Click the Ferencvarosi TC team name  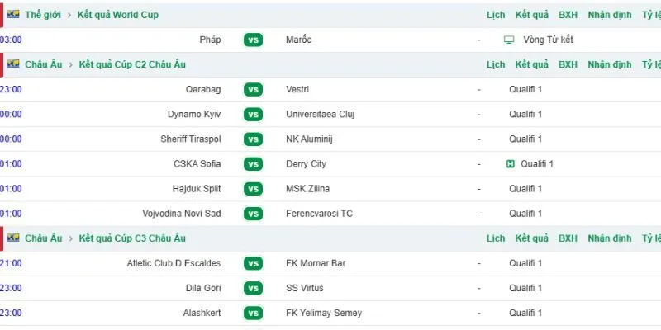pyautogui.click(x=319, y=214)
